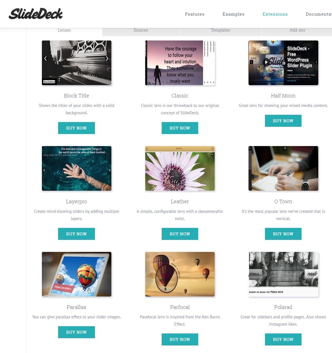Open the Parallax lens thumbnail
332x353 pixels.
77,274
